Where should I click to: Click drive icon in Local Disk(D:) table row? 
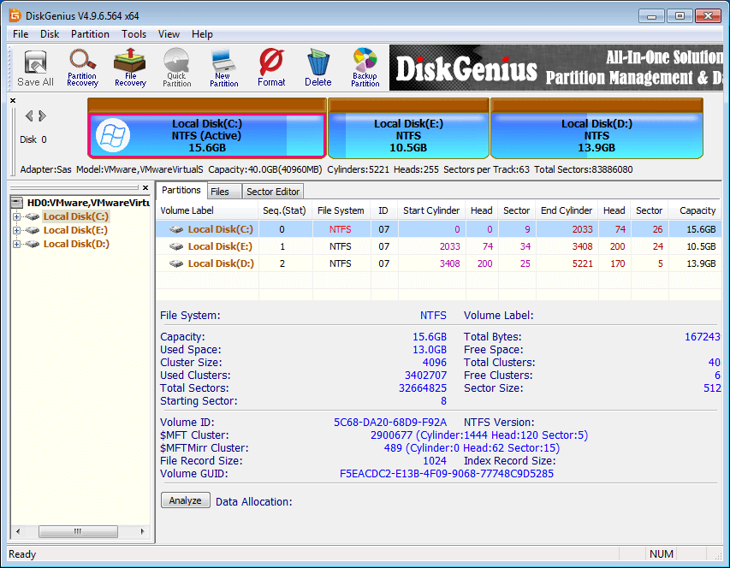tap(176, 263)
